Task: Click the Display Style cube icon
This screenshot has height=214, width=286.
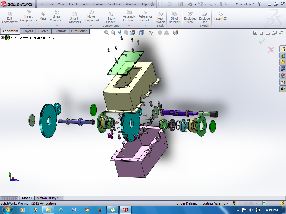Action: 141,33
